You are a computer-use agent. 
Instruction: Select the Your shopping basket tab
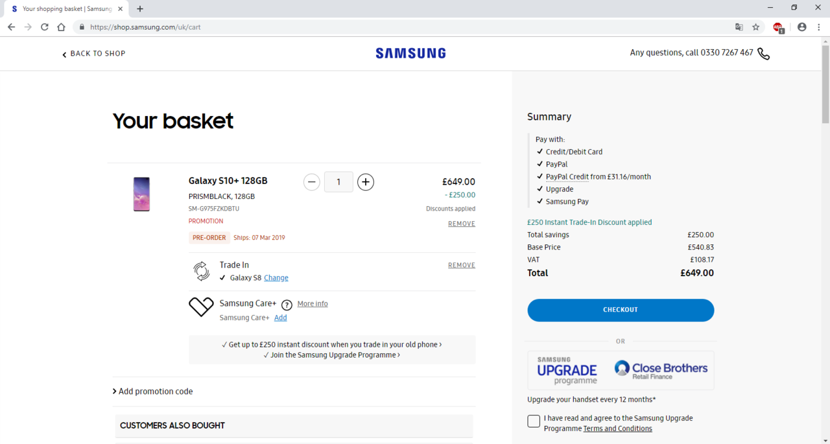[66, 9]
